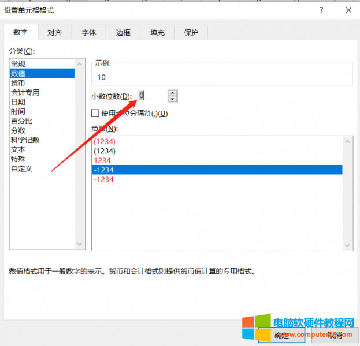This screenshot has width=360, height=346.
Task: Choose the 货币 category
Action: click(18, 83)
